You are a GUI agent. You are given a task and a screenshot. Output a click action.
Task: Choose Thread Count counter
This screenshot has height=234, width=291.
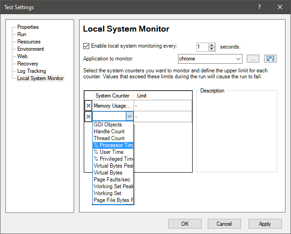pyautogui.click(x=113, y=138)
